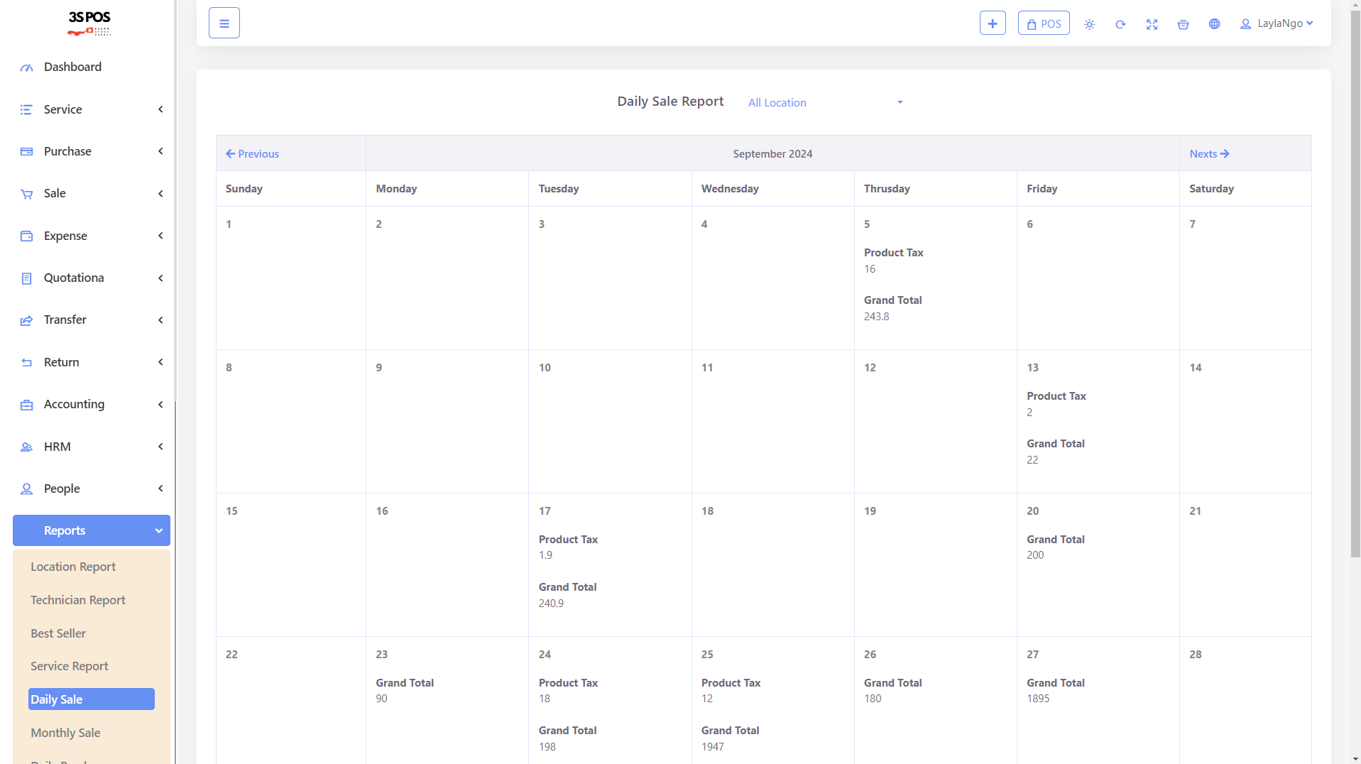The width and height of the screenshot is (1361, 764).
Task: Click the refresh cache icon
Action: [1120, 24]
